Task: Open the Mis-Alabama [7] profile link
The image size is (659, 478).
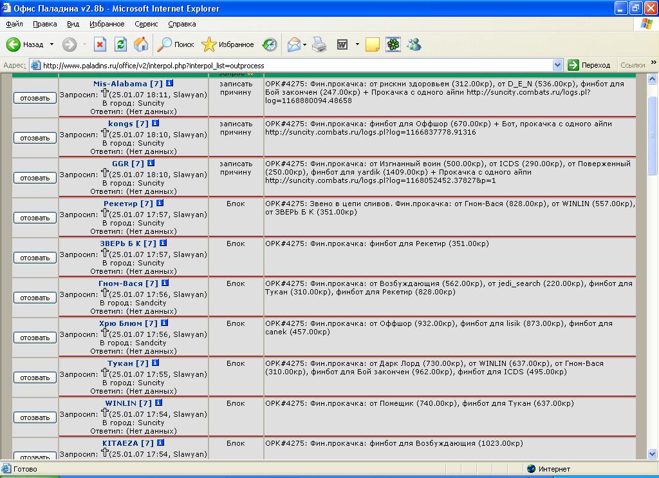Action: [128, 84]
